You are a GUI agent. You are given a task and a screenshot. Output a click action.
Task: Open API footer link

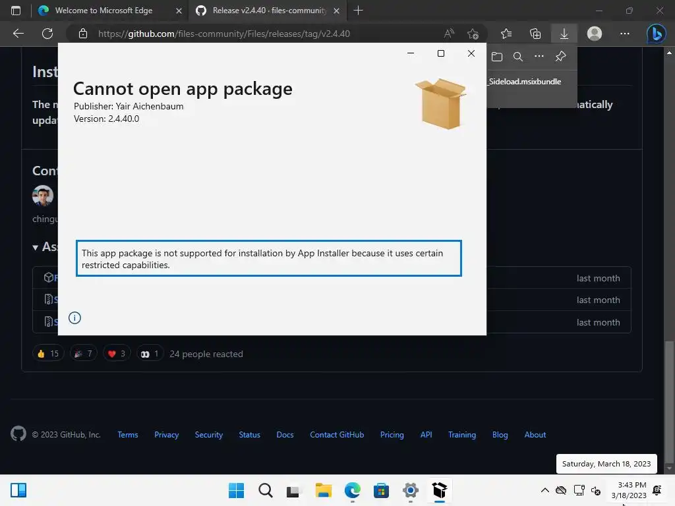(426, 435)
